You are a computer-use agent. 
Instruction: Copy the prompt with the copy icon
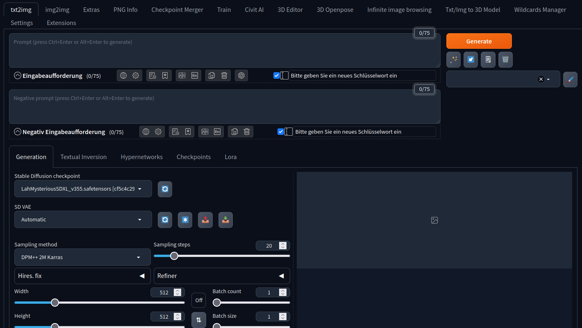tap(211, 75)
